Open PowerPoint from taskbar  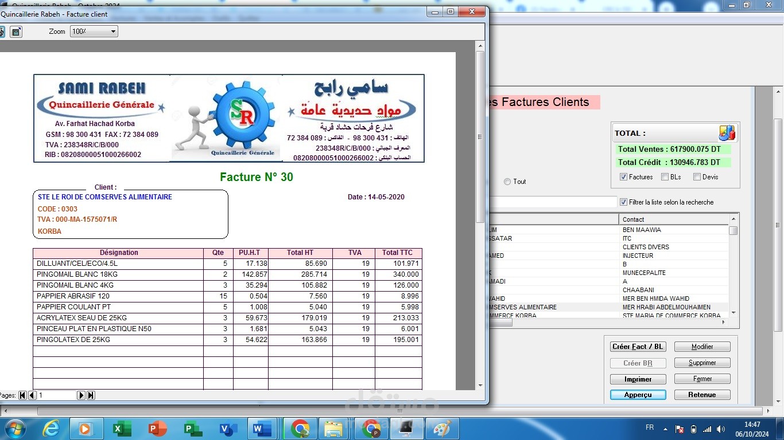pyautogui.click(x=157, y=429)
